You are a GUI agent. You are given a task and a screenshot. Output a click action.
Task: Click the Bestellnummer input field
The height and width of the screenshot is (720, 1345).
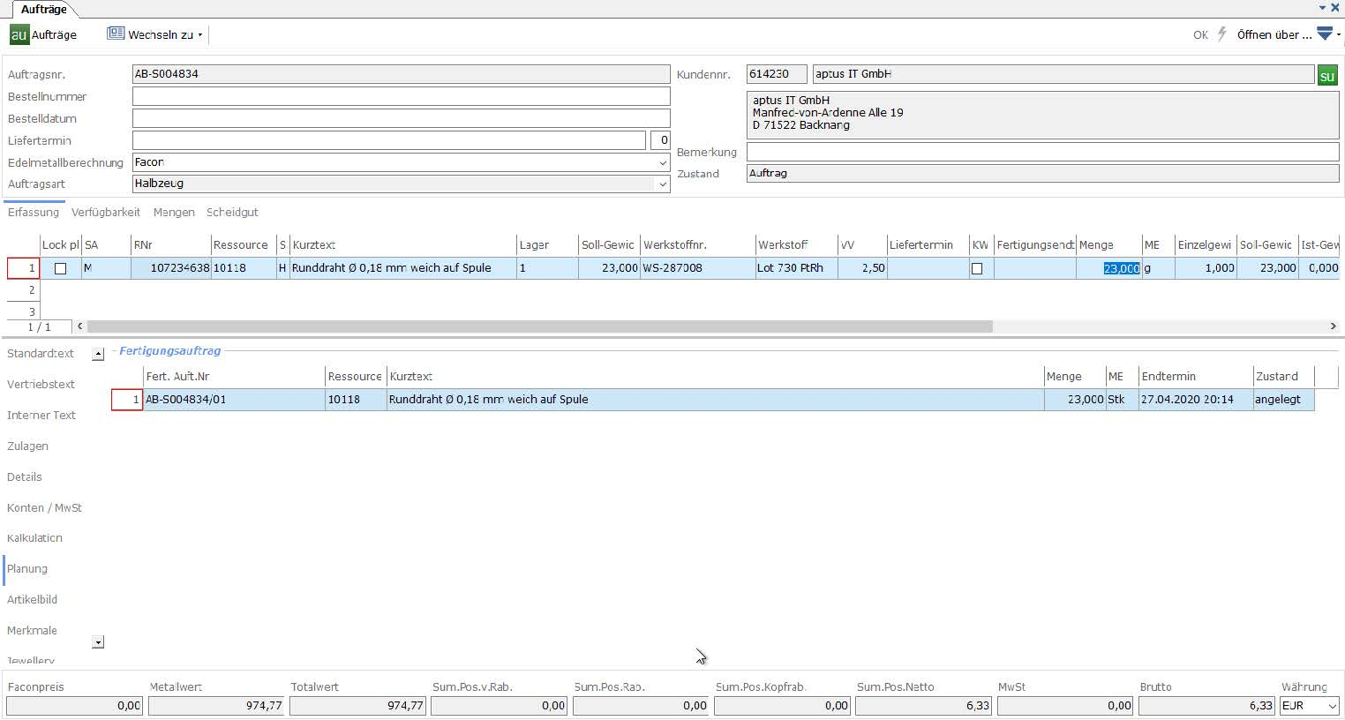coord(401,96)
